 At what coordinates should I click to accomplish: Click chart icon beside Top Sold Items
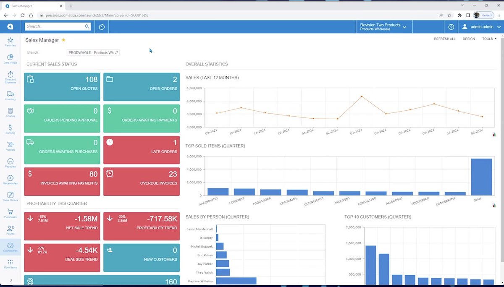[494, 205]
